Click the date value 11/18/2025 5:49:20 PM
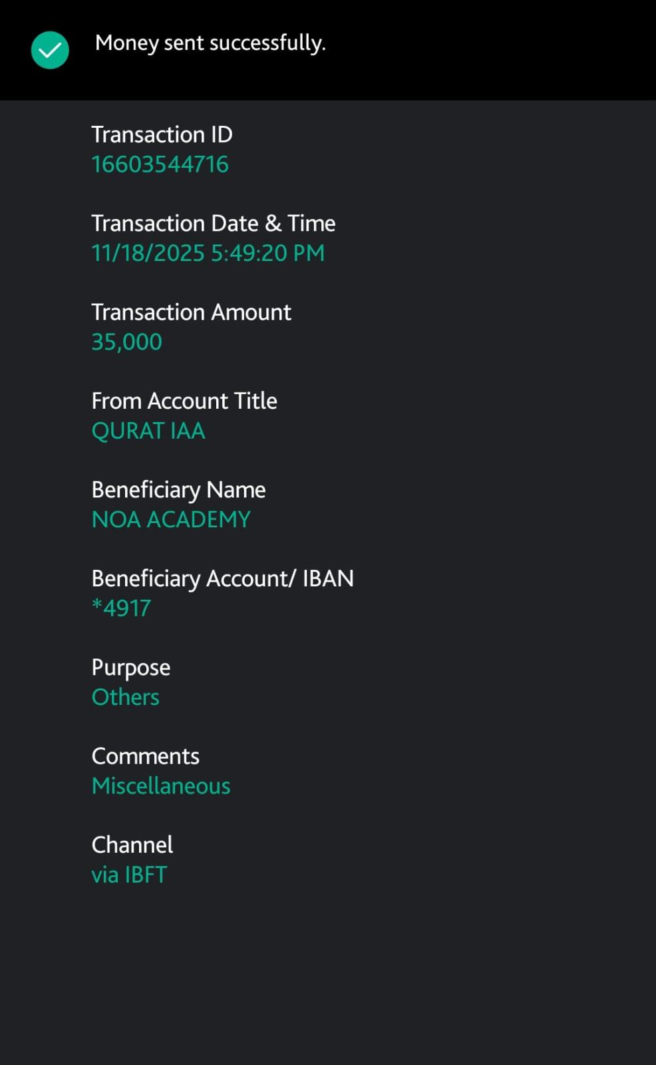The height and width of the screenshot is (1065, 656). point(208,254)
